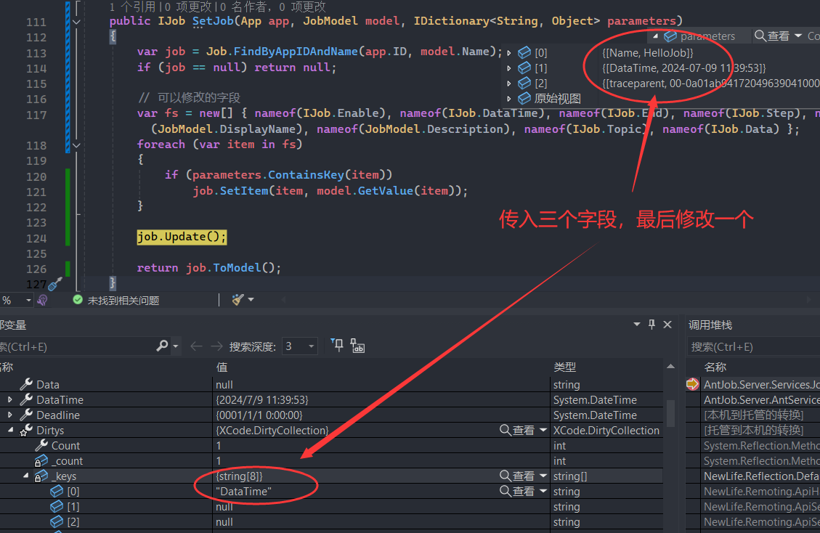Collapse the foreach block fold at line 118
The height and width of the screenshot is (533, 820).
click(x=77, y=145)
